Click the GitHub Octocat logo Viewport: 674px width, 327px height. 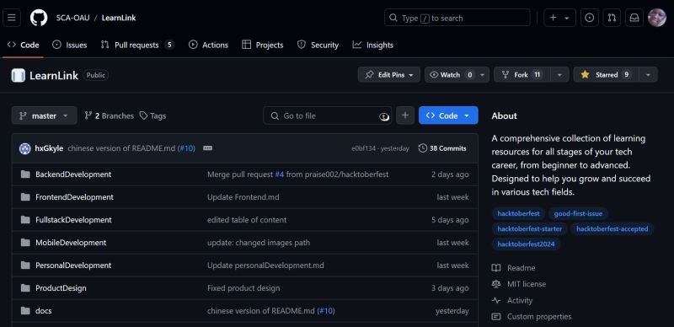point(39,18)
